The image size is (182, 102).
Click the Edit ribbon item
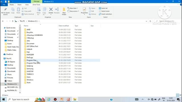[x=92, y=11]
